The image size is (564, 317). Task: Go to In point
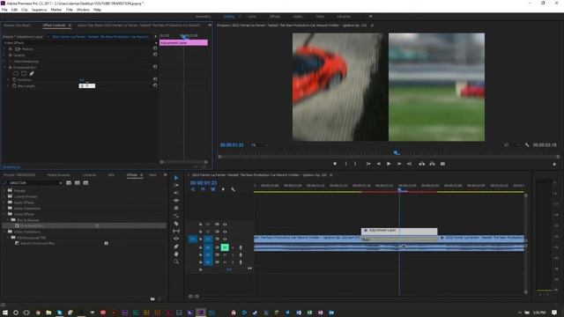tap(368, 164)
